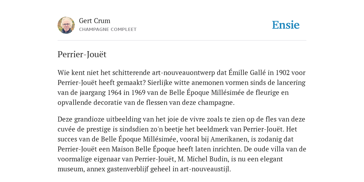
Task: Click Gert Crum's avatar photo
Action: tap(66, 25)
